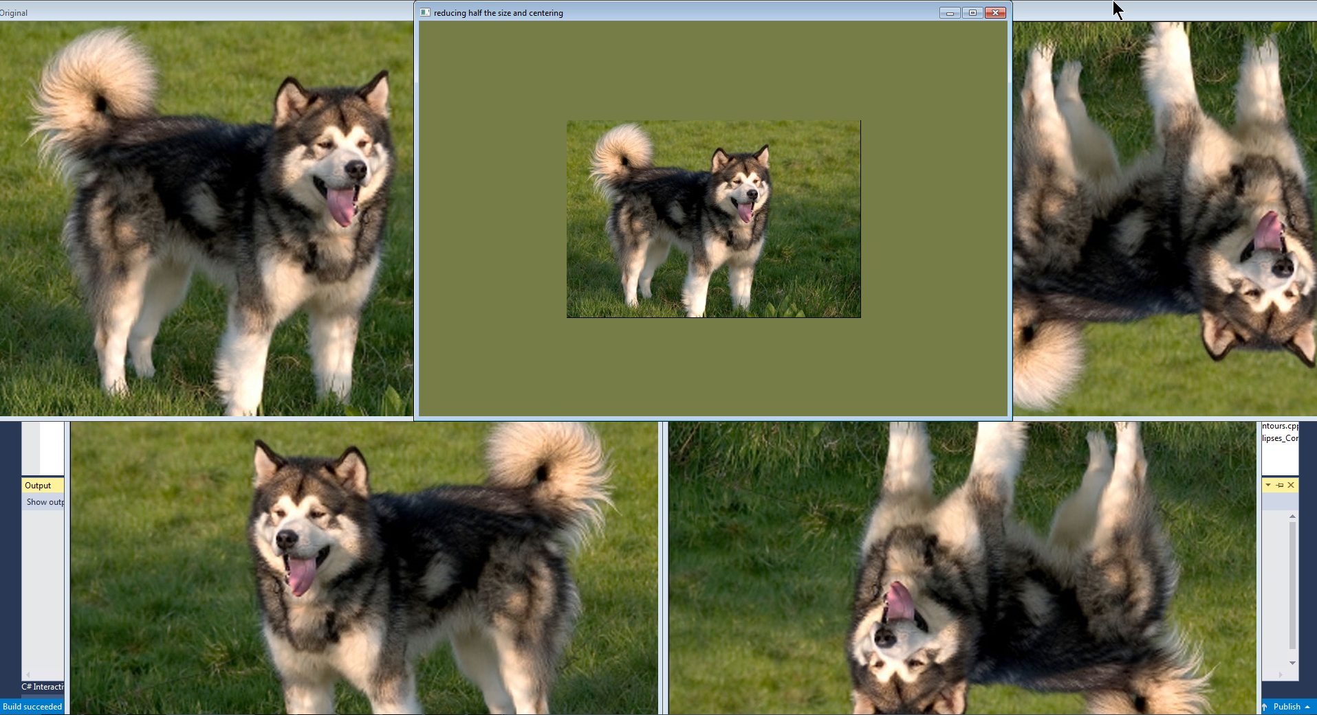Click the window icon of the reducing window
1317x715 pixels.
pos(425,12)
